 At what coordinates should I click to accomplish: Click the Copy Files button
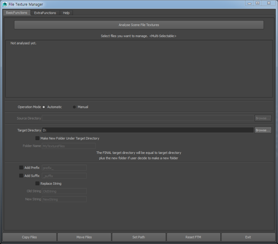click(x=30, y=237)
